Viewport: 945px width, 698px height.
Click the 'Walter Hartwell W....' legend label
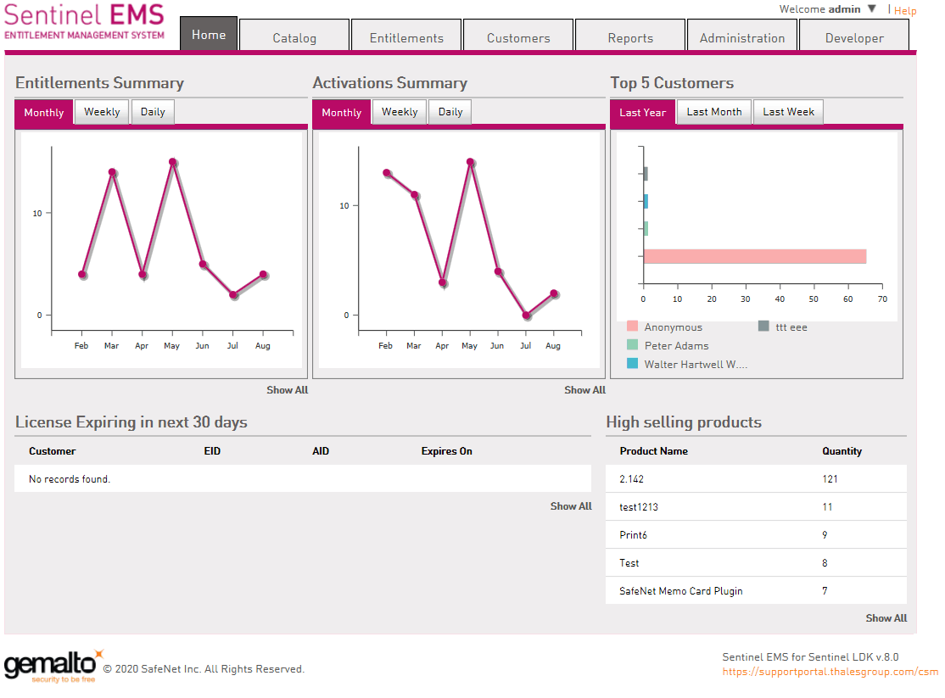click(x=696, y=364)
